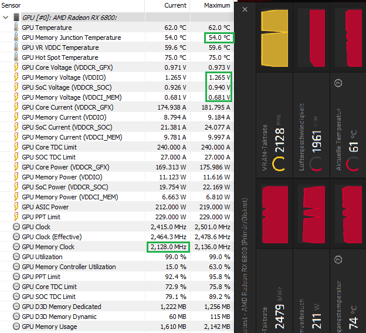Select GPU Memory Clock current value 2,128.0 MHz
Viewport: 366px width, 333px height.
point(168,247)
